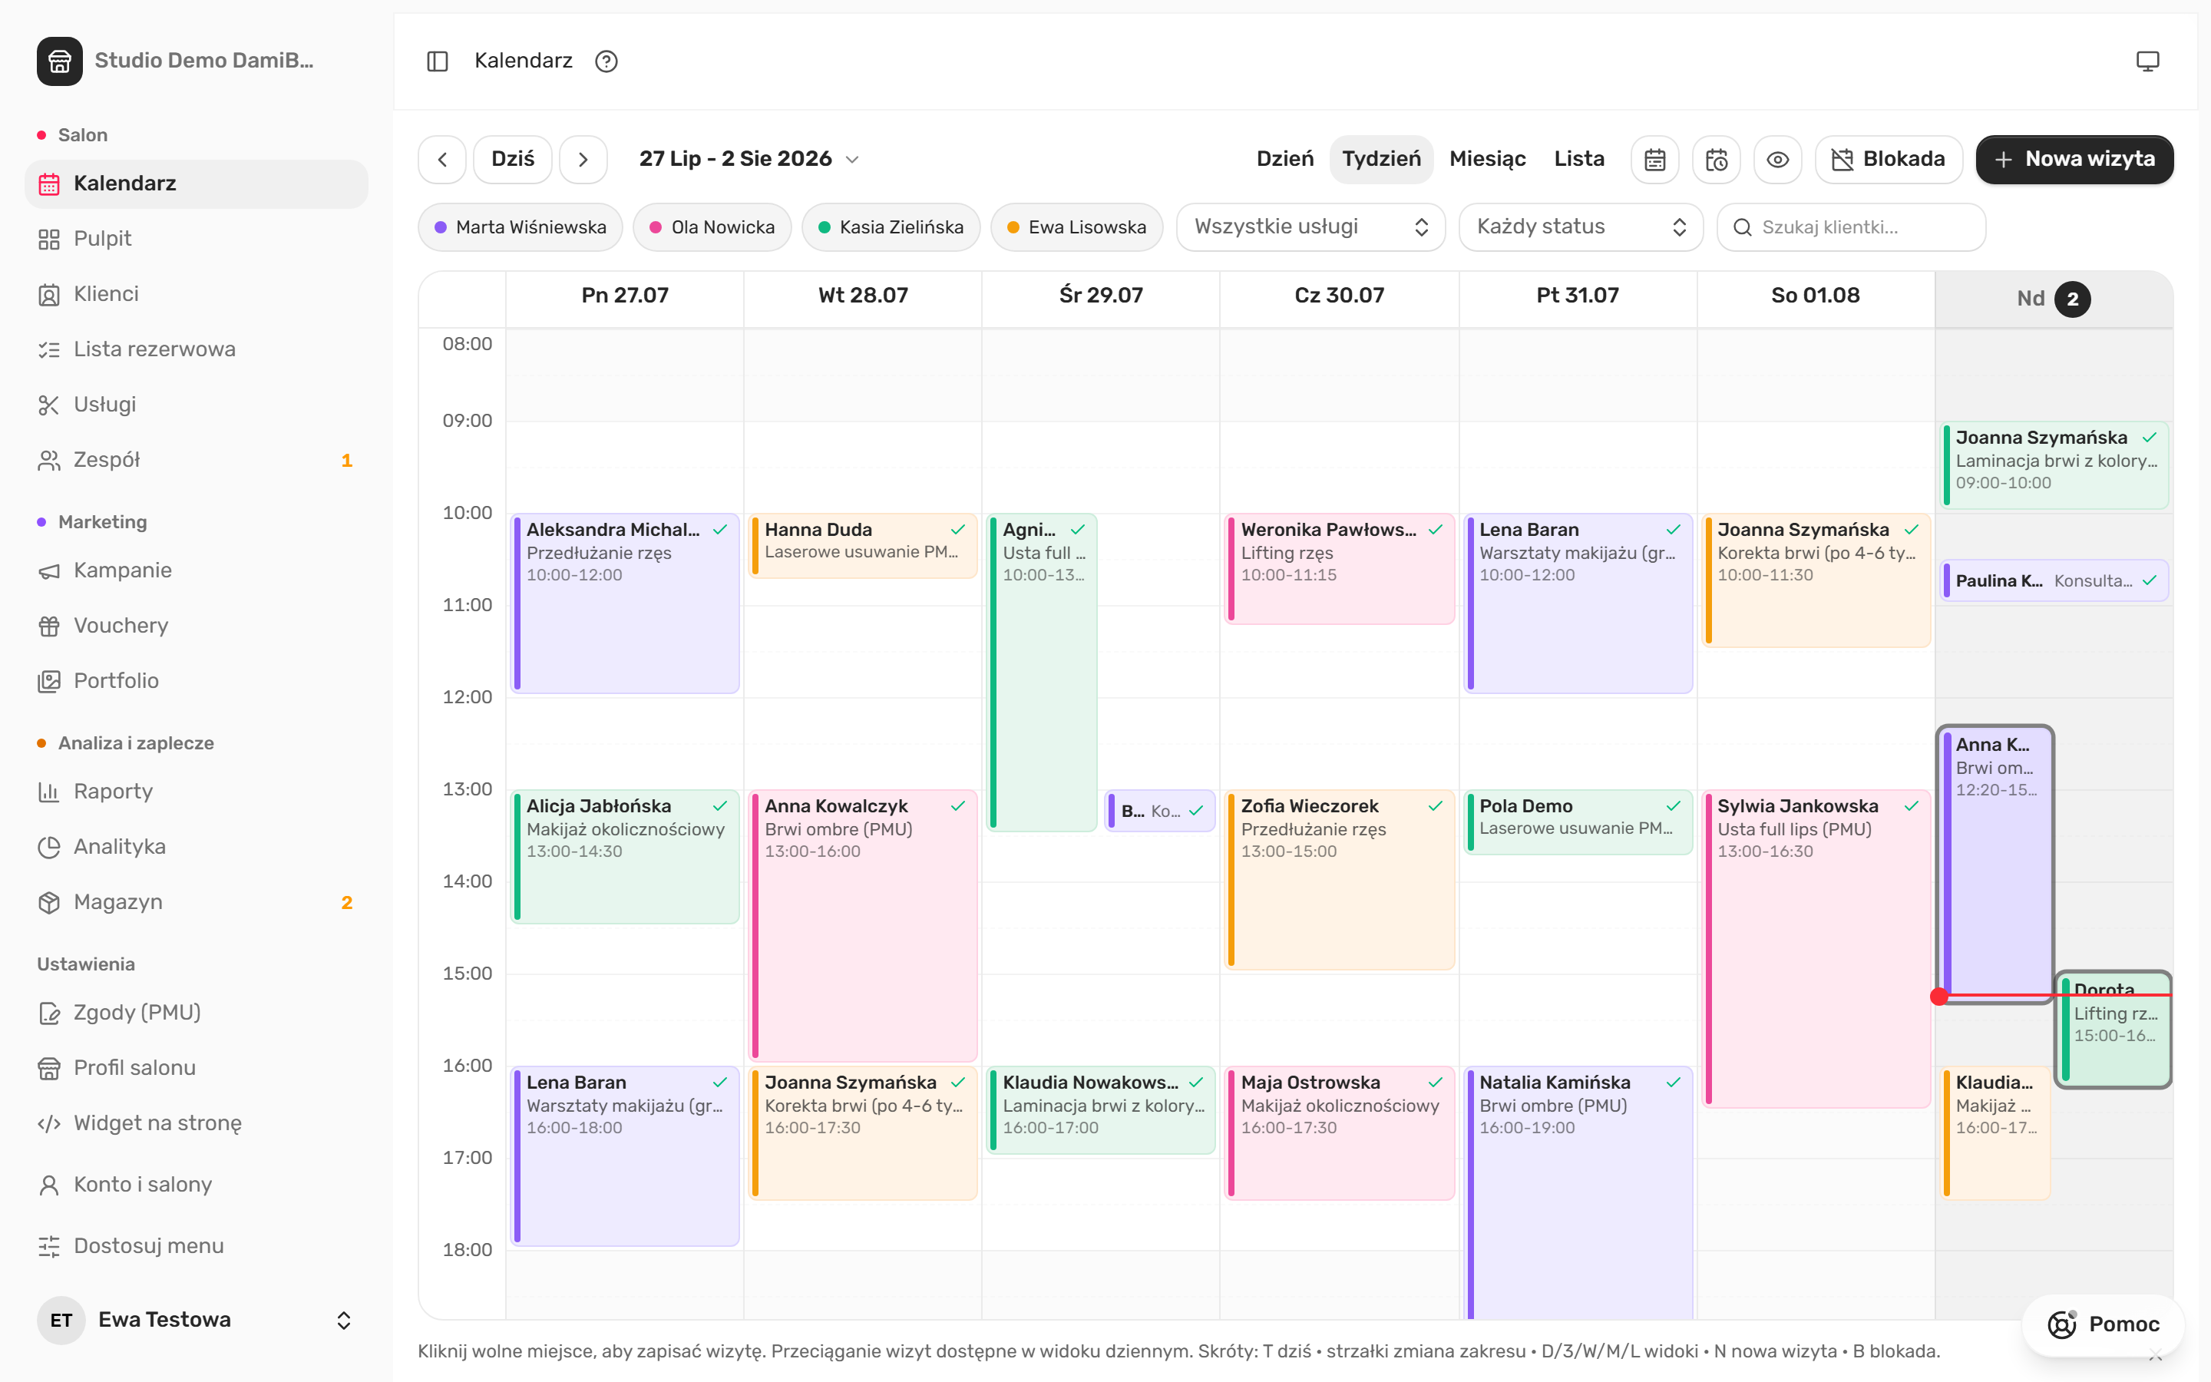Toggle the eye visibility icon in toolbar
Image resolution: width=2211 pixels, height=1382 pixels.
point(1777,160)
